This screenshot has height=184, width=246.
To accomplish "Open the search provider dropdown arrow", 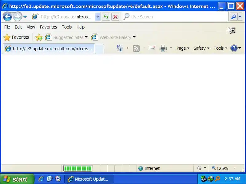I will coord(240,17).
